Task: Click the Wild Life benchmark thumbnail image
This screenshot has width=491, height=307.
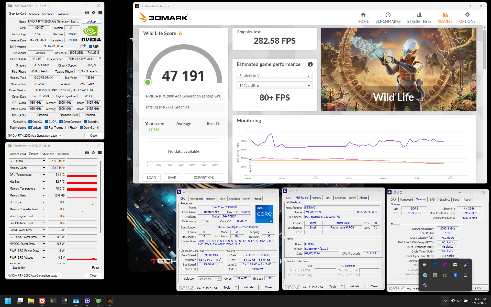Action: [x=398, y=69]
